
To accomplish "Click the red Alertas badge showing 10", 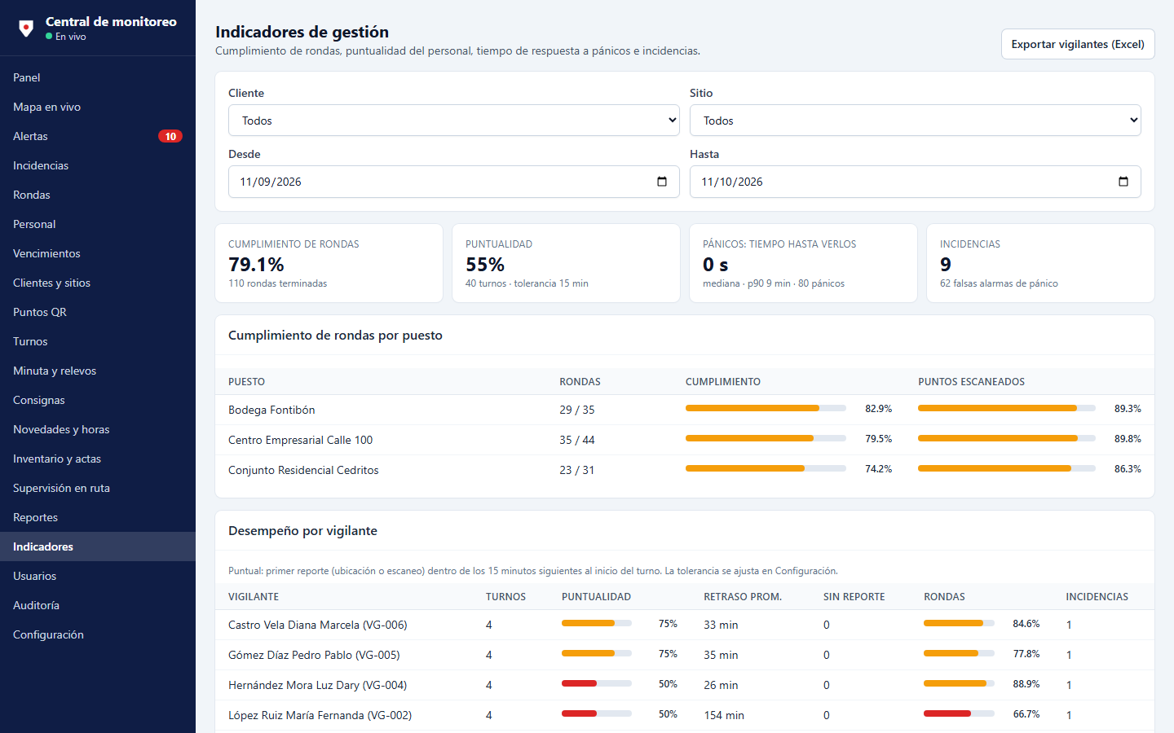I will coord(170,136).
